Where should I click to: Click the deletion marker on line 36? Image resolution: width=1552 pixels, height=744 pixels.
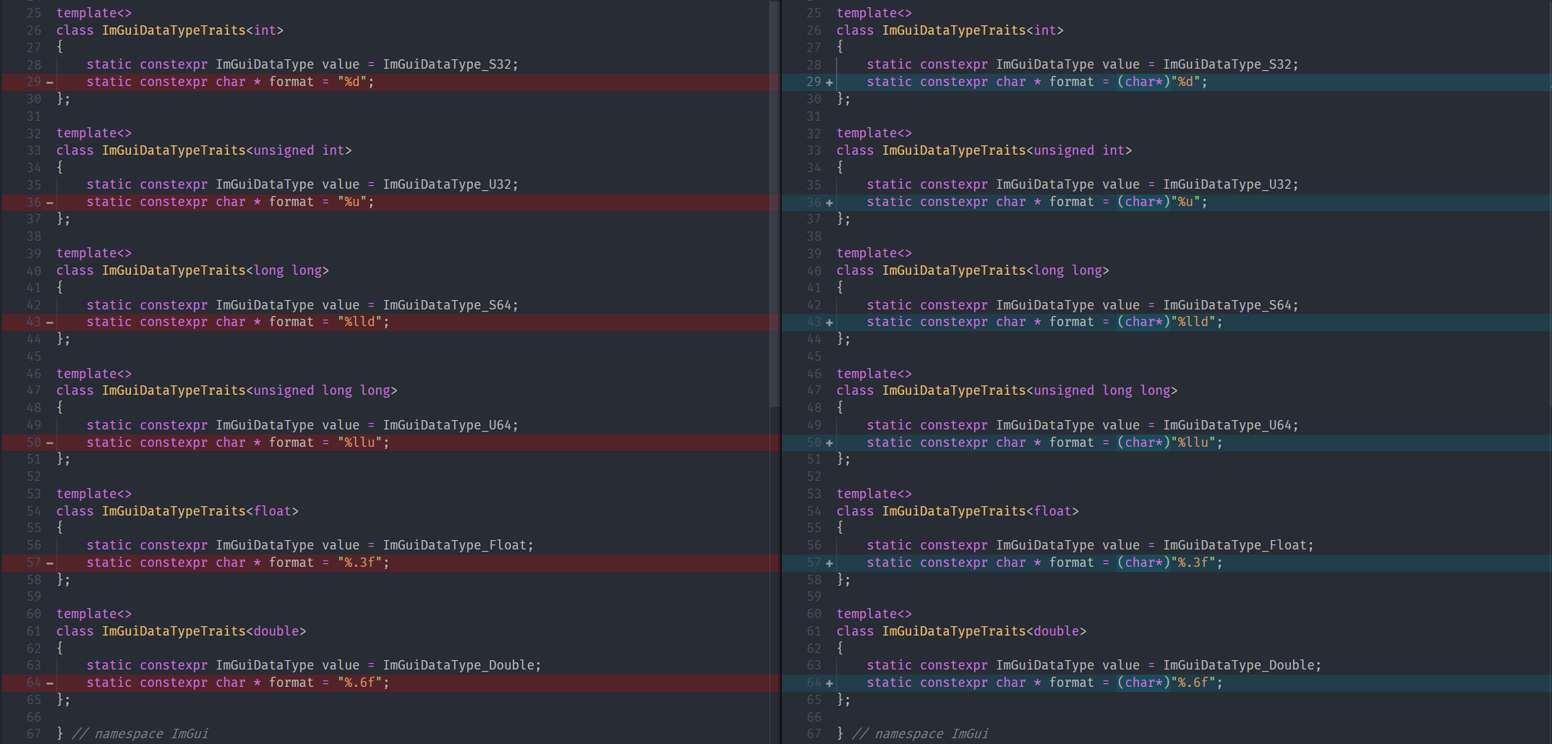pos(48,202)
